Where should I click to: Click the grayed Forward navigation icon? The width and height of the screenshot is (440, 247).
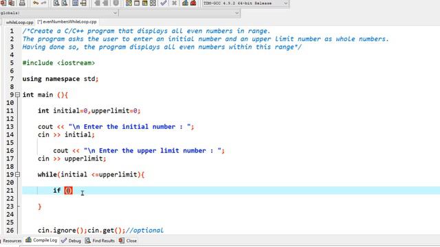(105, 3)
